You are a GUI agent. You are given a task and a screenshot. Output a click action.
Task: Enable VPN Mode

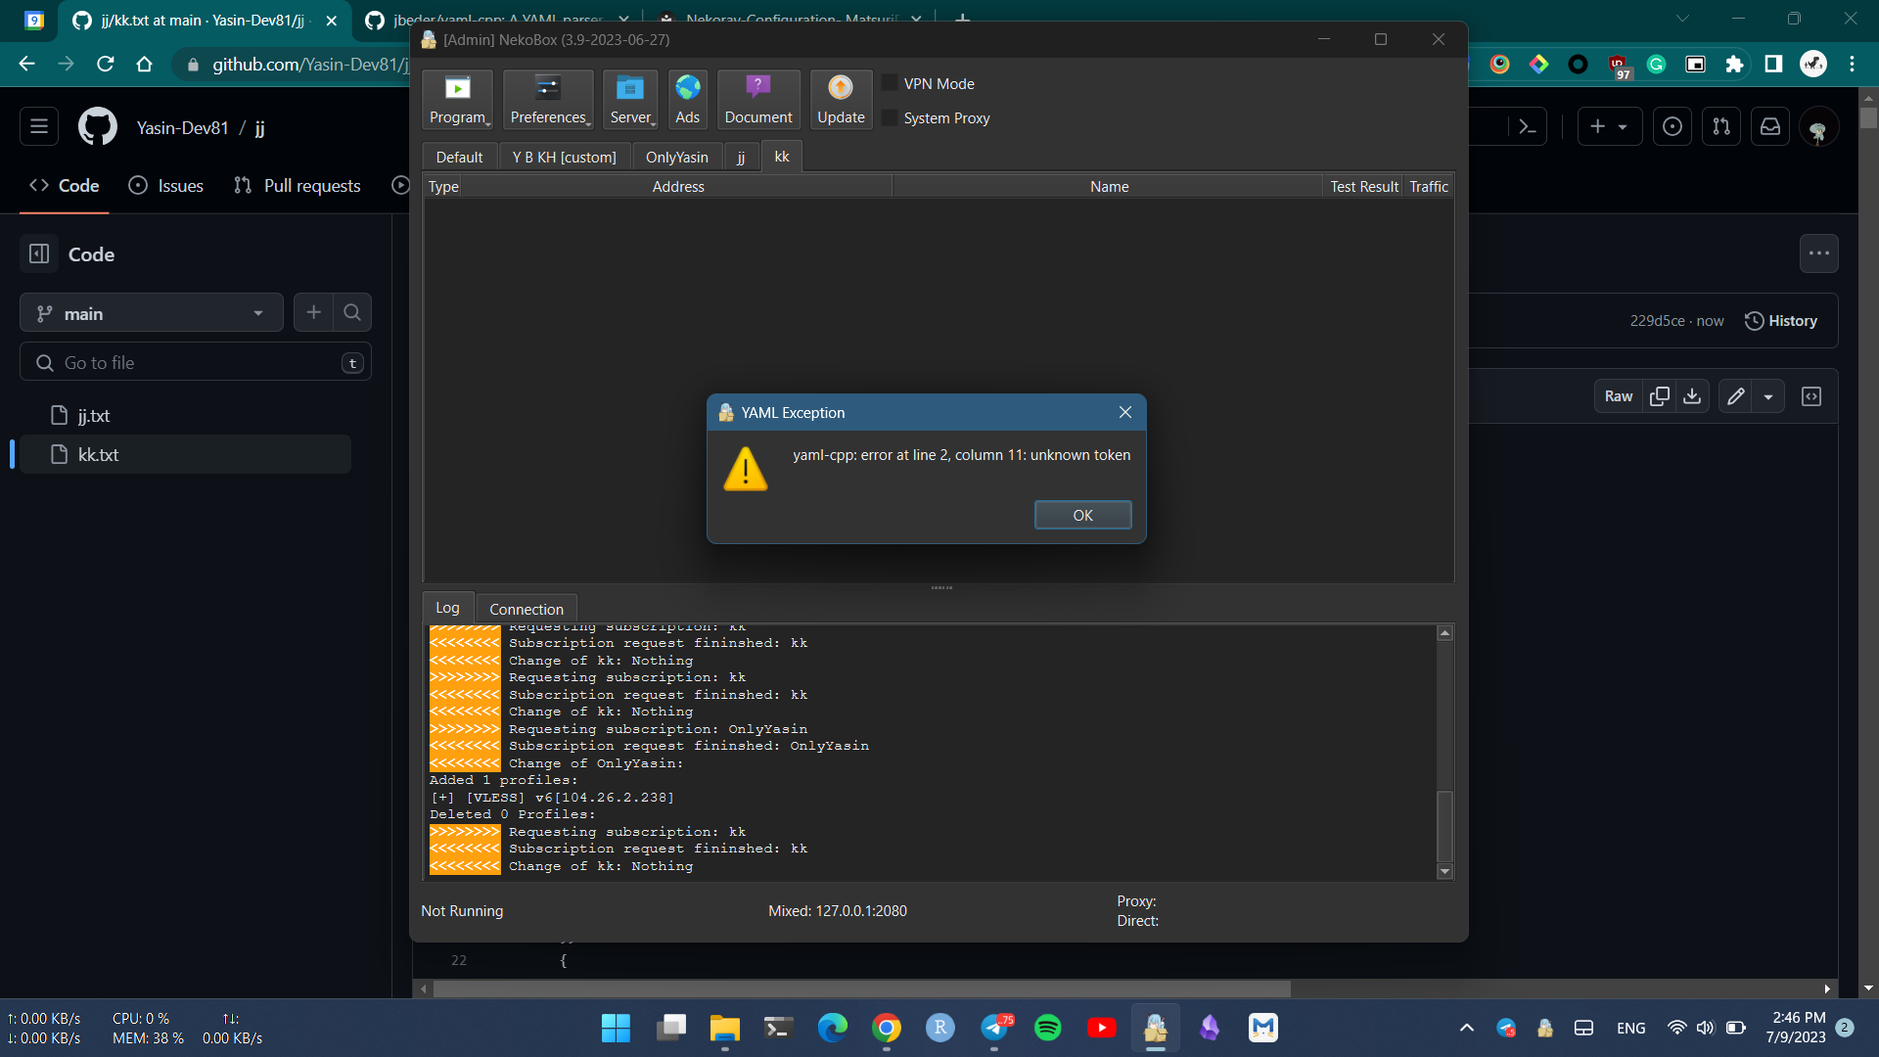[x=889, y=82]
